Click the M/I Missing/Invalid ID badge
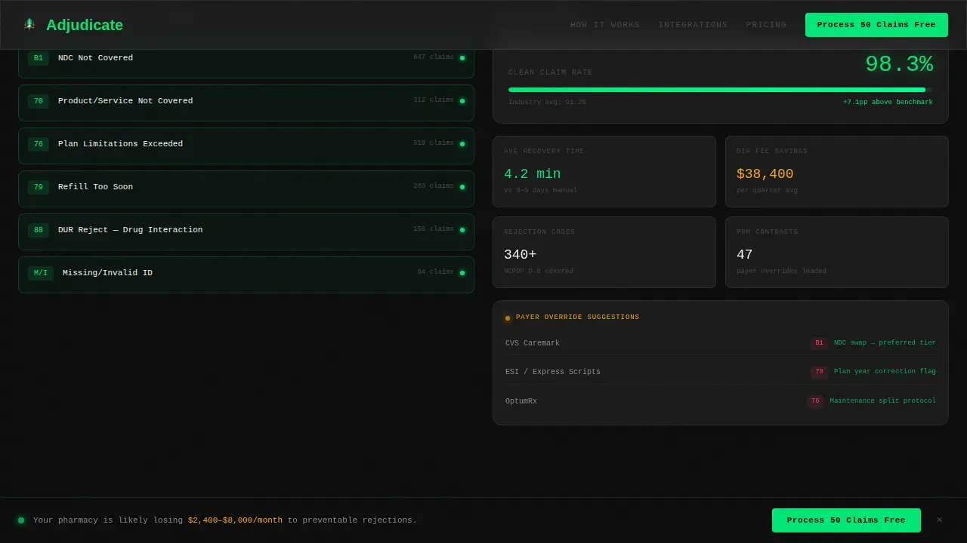967x543 pixels. click(x=41, y=273)
